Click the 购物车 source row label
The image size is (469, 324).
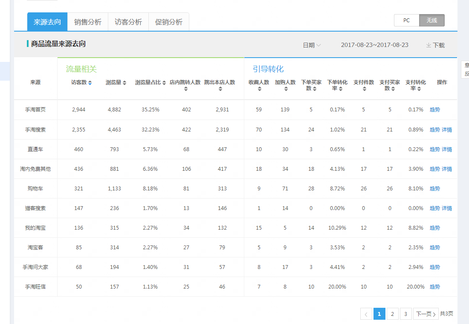(35, 188)
